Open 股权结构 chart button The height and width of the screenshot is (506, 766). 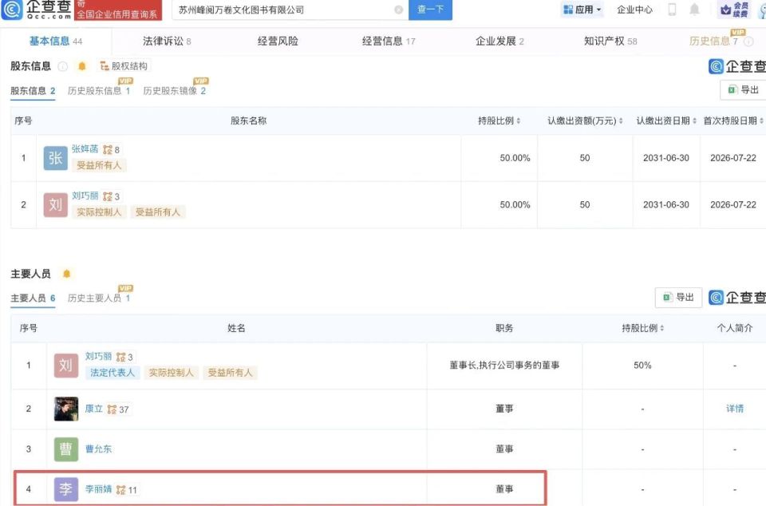[x=124, y=66]
